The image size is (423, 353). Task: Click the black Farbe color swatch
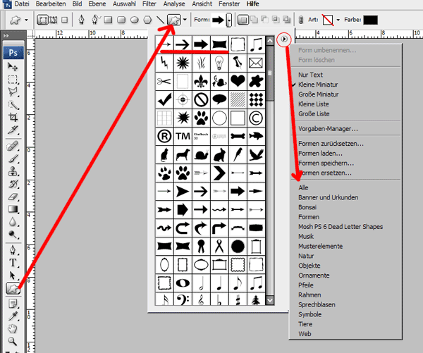click(370, 20)
